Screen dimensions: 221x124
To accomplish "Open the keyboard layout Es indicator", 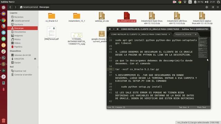I will pos(190,2).
